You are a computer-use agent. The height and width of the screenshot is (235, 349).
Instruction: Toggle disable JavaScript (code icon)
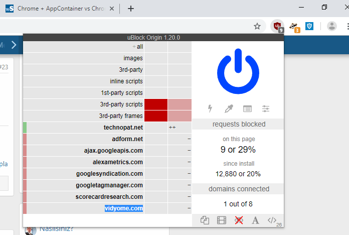click(x=272, y=220)
